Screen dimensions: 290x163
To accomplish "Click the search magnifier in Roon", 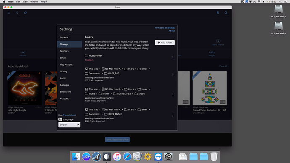I will (226, 13).
